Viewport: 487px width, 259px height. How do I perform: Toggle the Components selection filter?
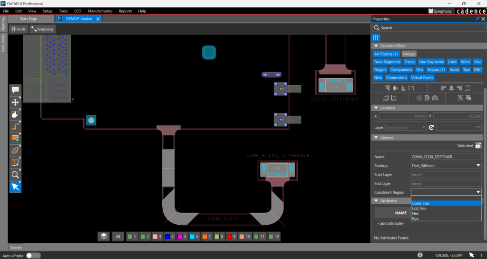click(401, 70)
